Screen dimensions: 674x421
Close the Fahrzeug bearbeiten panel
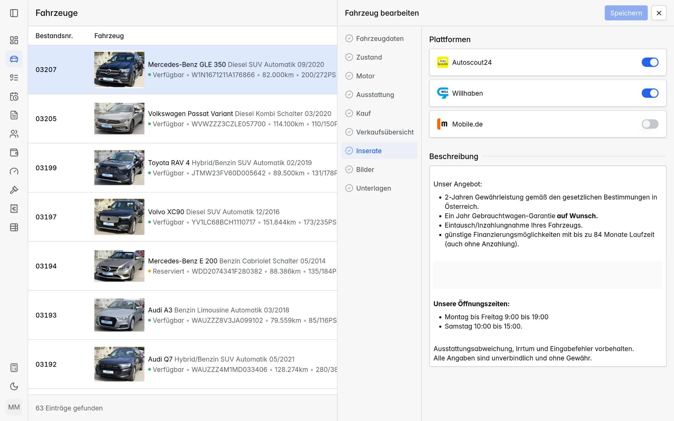click(x=659, y=13)
